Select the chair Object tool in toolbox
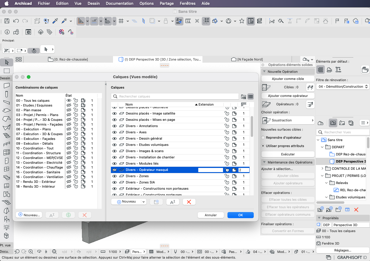 (7, 219)
